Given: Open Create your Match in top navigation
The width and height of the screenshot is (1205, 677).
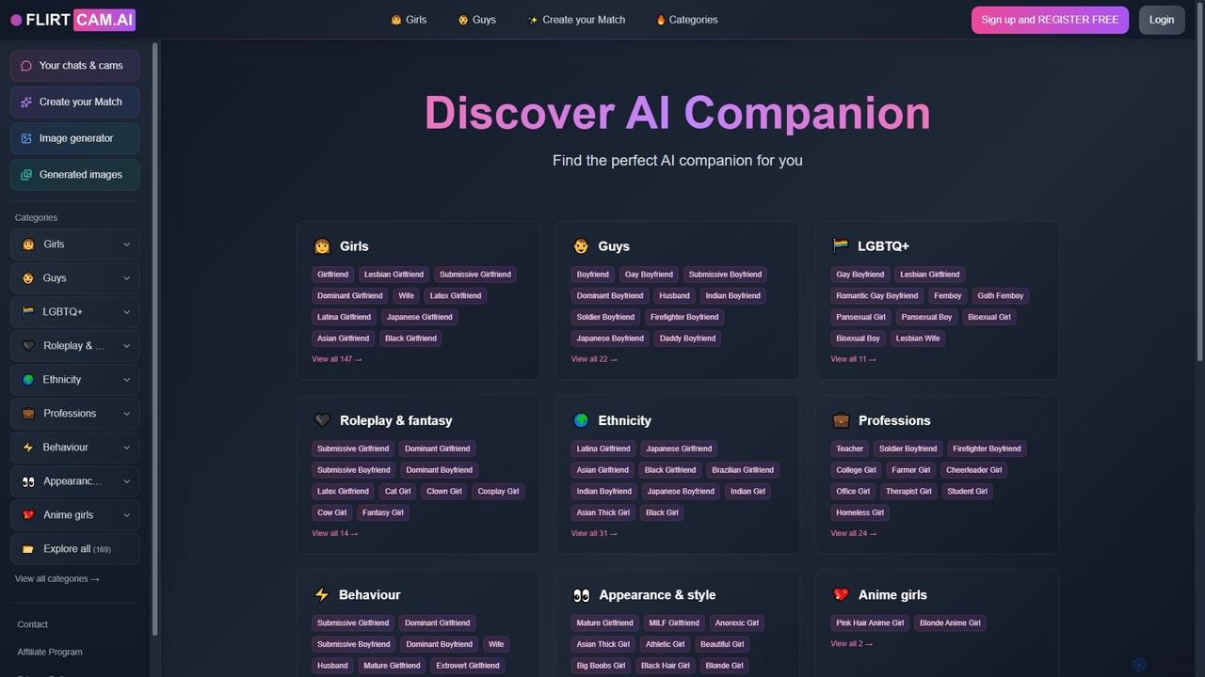Looking at the screenshot, I should click(576, 20).
